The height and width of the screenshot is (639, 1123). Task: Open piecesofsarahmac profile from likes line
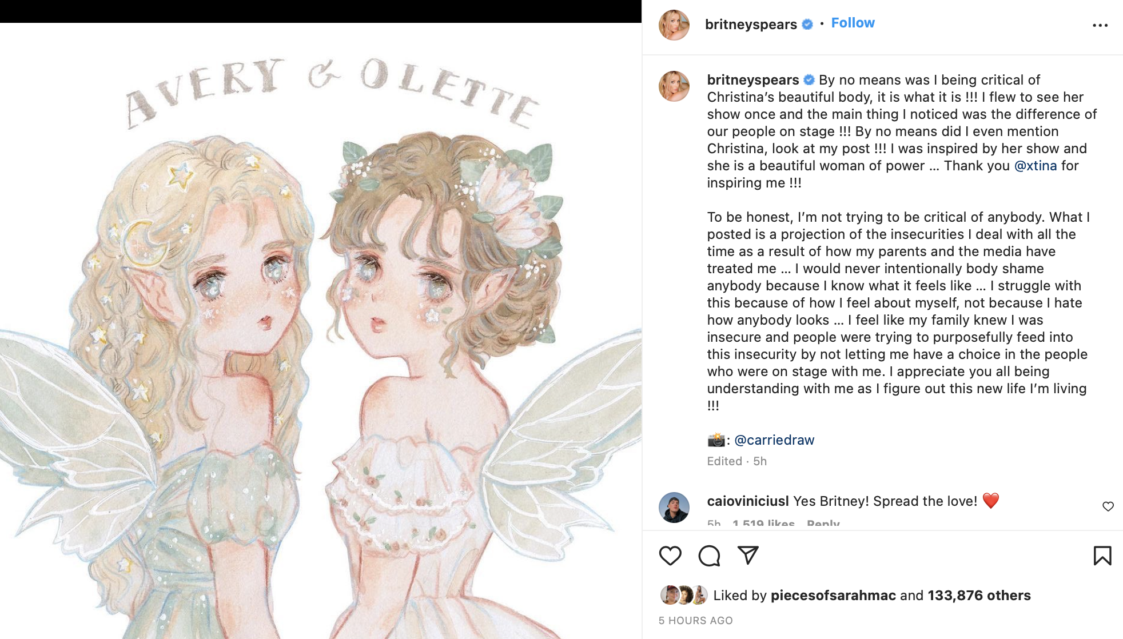point(833,596)
